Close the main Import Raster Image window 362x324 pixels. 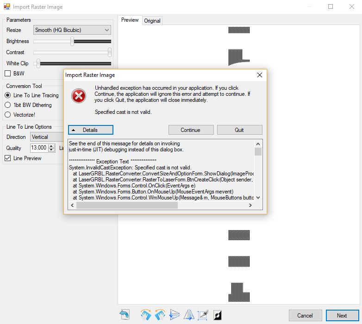coord(352,6)
